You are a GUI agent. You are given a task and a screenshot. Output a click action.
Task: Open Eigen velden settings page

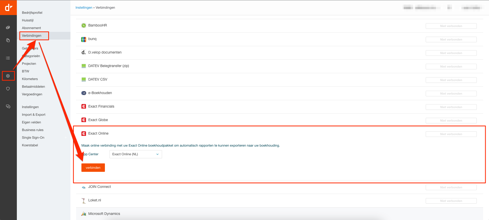pyautogui.click(x=31, y=122)
